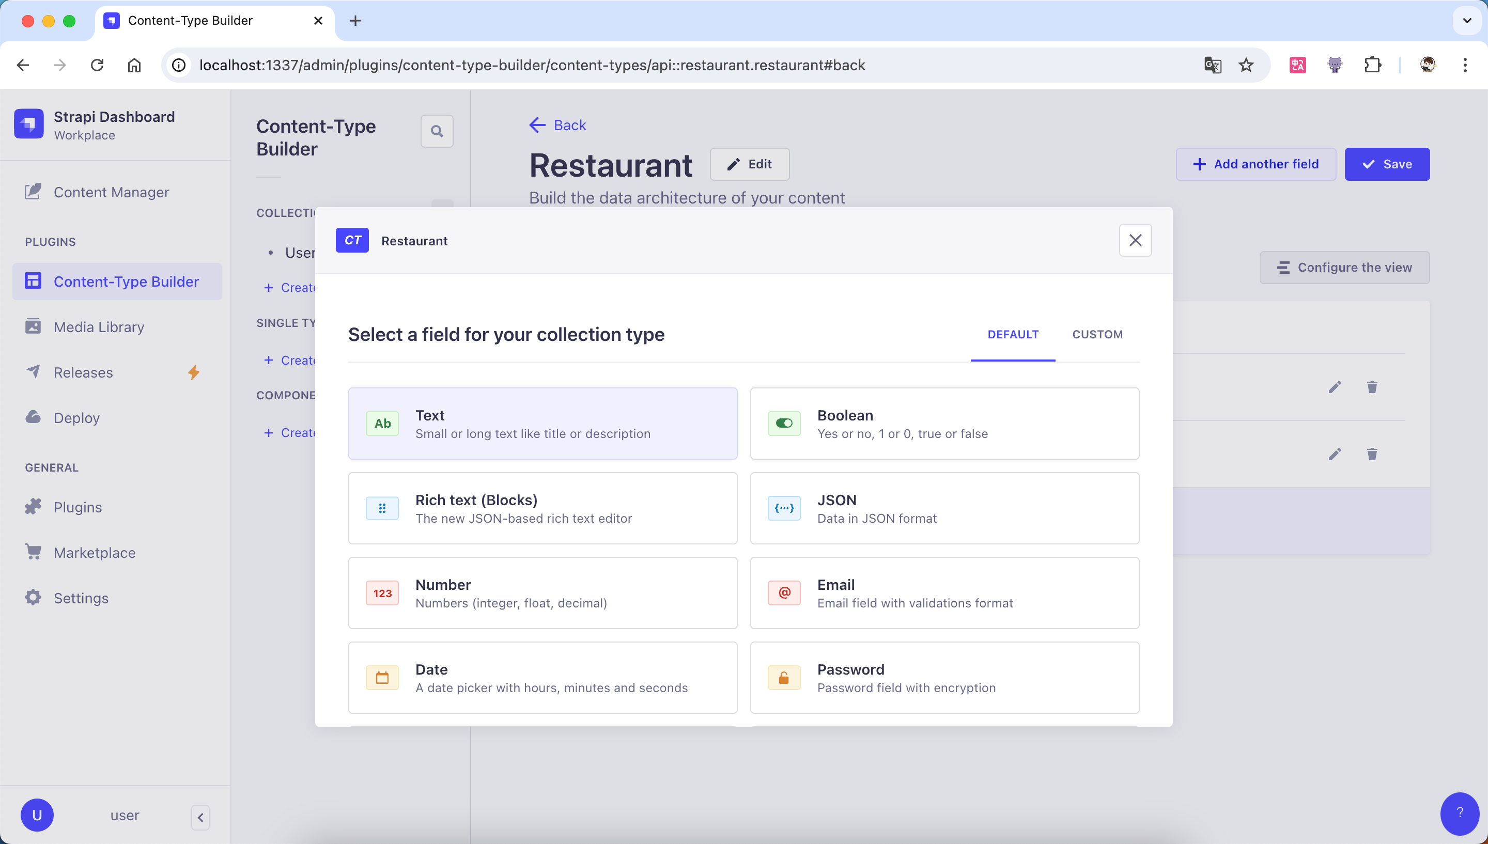Click the Save button

click(x=1387, y=164)
